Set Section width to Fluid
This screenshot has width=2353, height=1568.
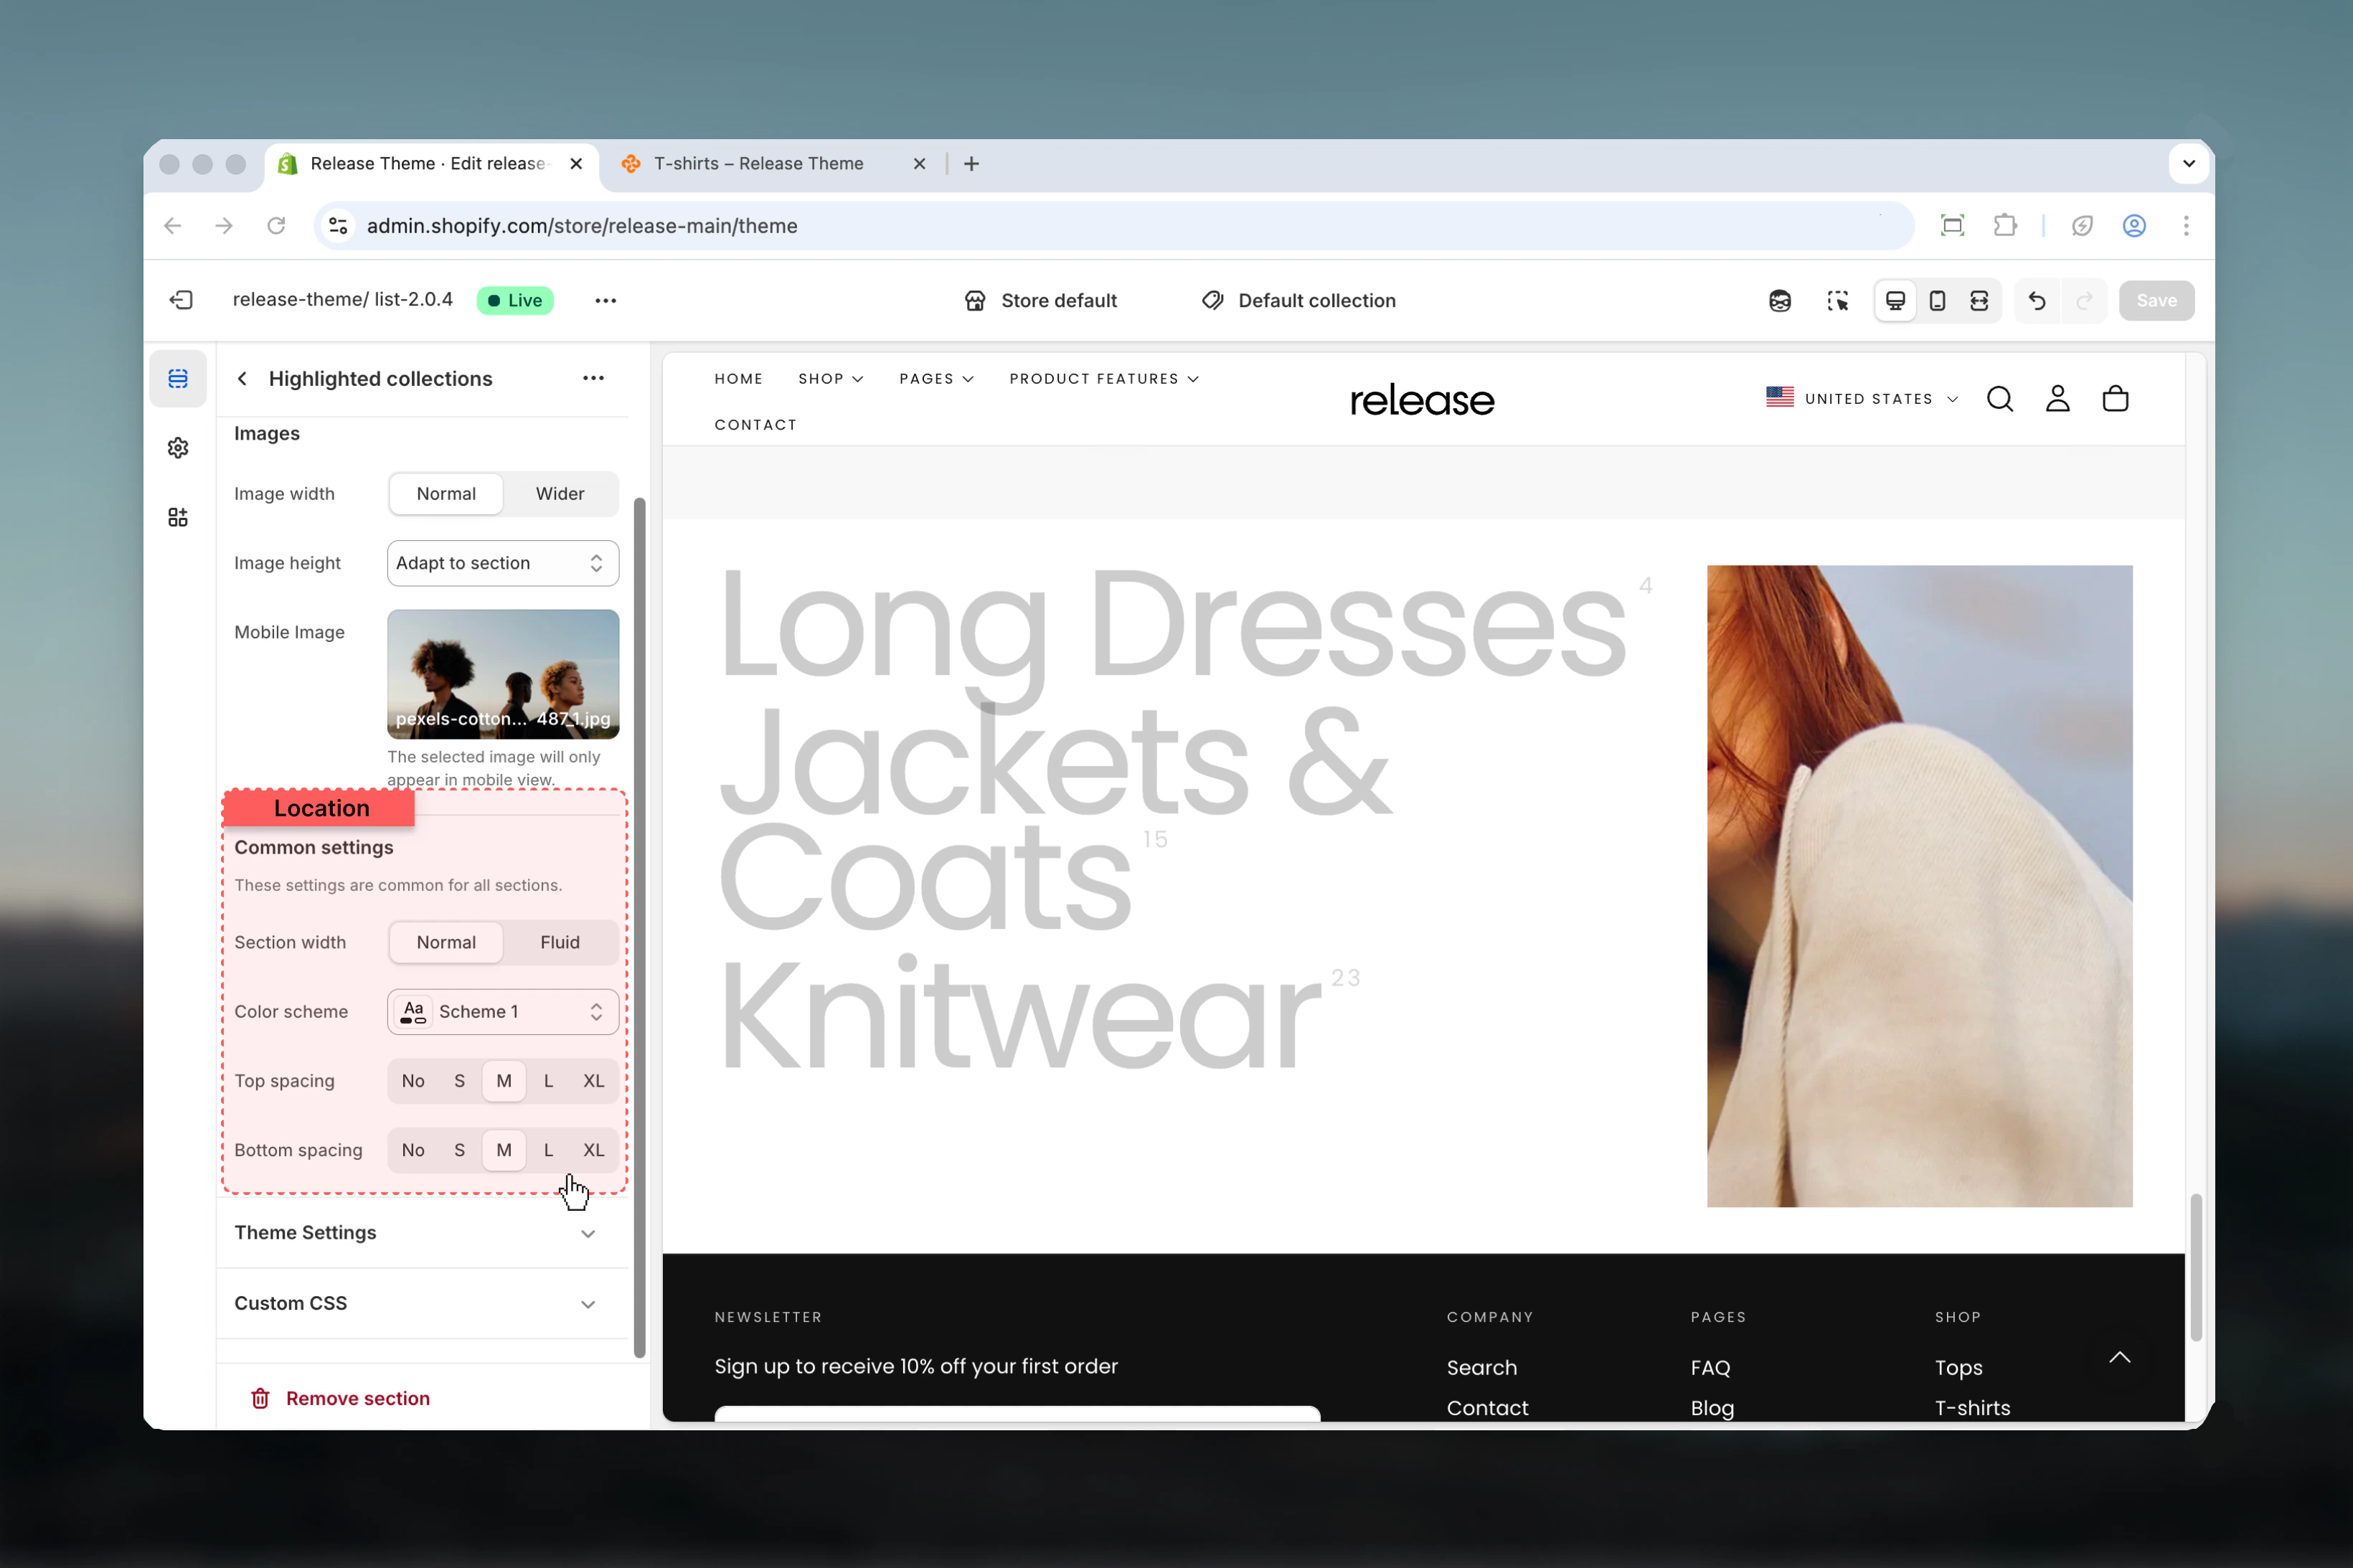pyautogui.click(x=560, y=942)
